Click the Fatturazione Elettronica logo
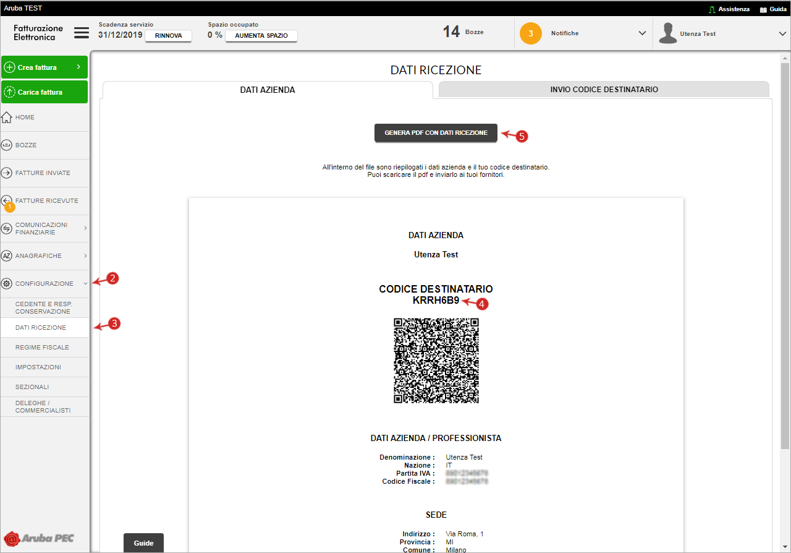791x553 pixels. (38, 33)
